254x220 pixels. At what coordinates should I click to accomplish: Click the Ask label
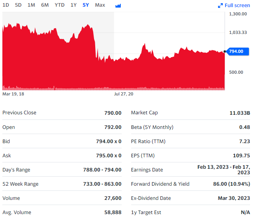click(x=7, y=155)
